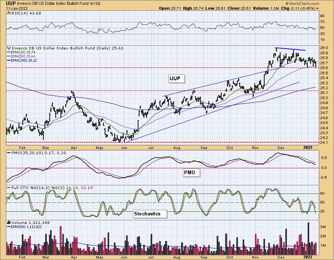
Task: Click 2022 on the price chart date axis
Action: [308, 147]
